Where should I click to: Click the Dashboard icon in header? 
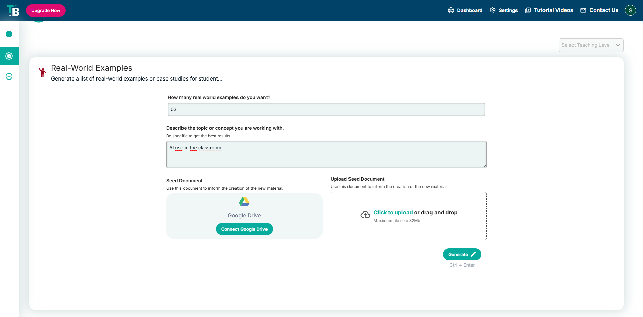(x=451, y=10)
